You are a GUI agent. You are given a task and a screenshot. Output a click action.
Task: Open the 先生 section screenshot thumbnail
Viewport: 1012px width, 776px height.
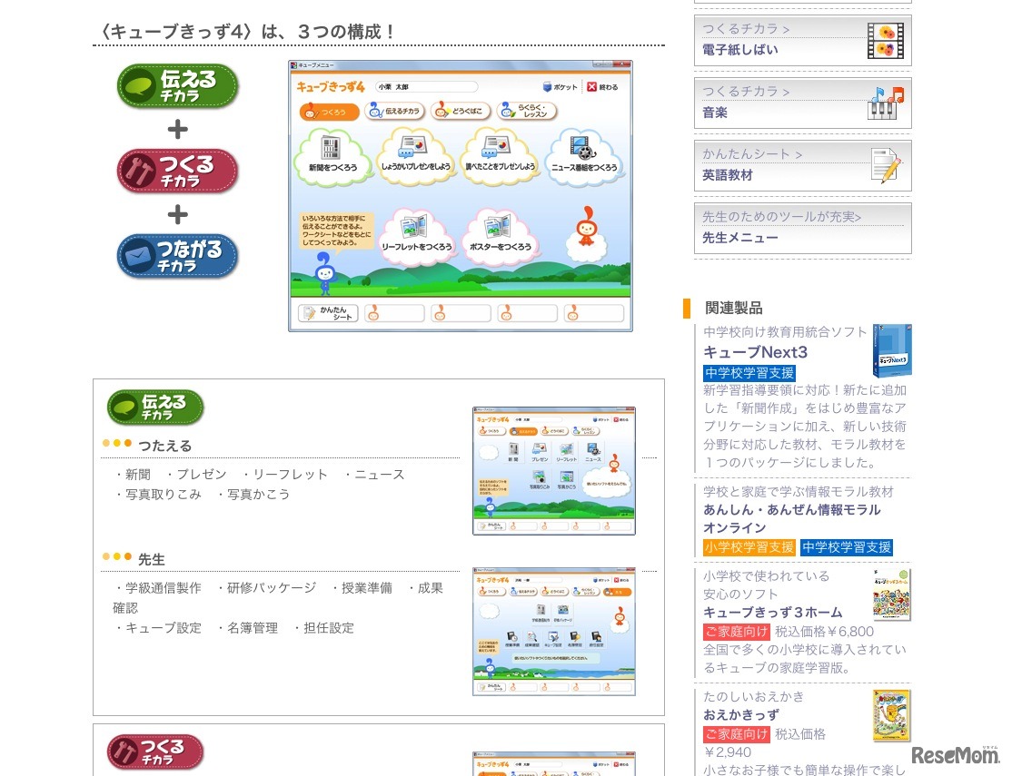[x=554, y=632]
